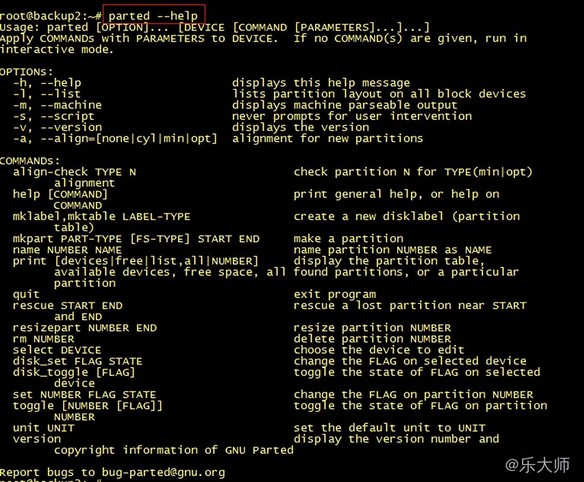584x482 pixels.
Task: Click the "root@backup2:~#" prompt at top
Action: [51, 16]
